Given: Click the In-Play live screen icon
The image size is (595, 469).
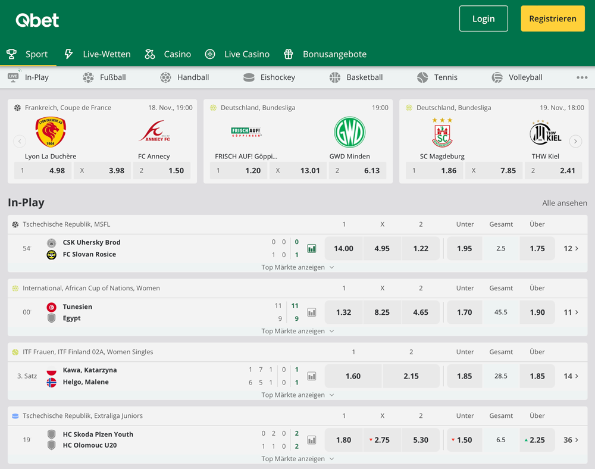Looking at the screenshot, I should [x=14, y=77].
